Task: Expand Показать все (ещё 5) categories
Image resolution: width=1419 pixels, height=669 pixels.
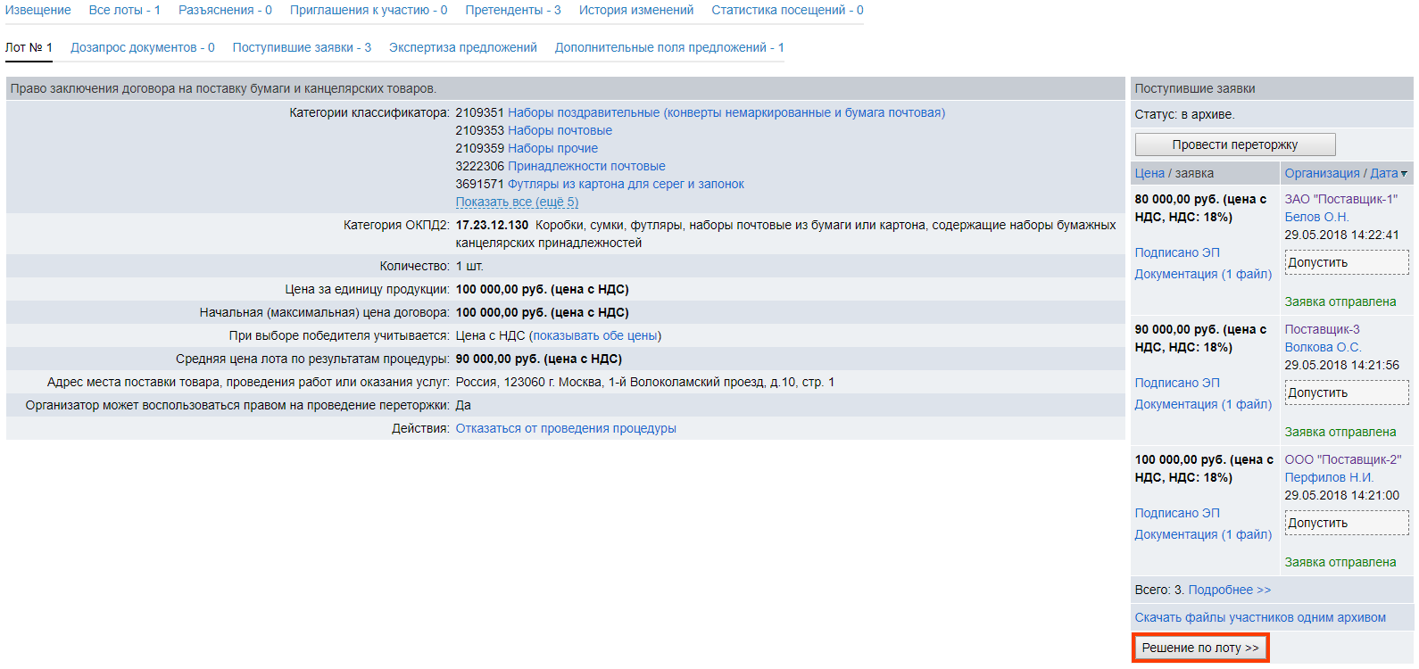Action: pos(517,202)
